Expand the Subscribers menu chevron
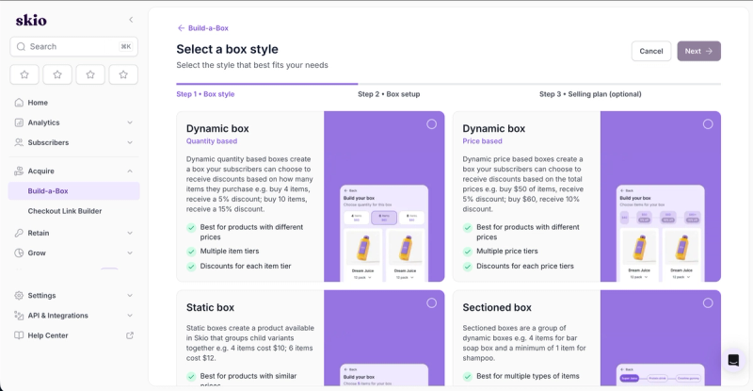 [130, 142]
